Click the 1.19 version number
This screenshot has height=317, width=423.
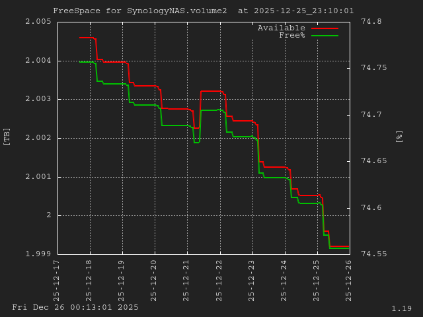pos(401,308)
